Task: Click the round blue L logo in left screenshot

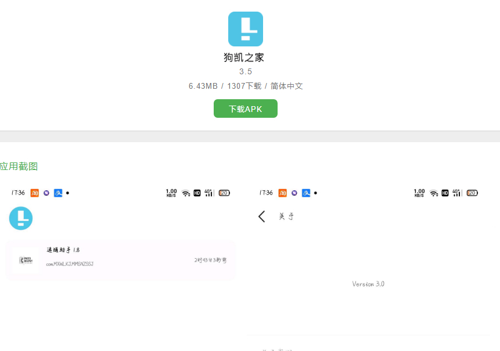Action: (21, 218)
